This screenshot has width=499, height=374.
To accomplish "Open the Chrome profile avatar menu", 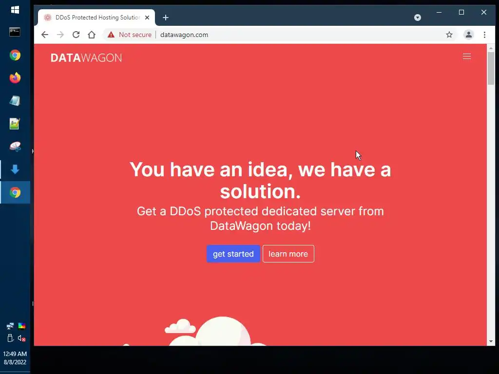I will coord(468,35).
